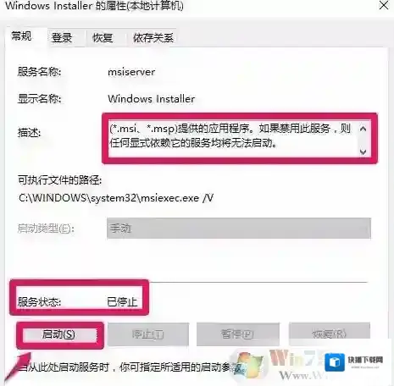Image resolution: width=394 pixels, height=386 pixels.
Task: Click the disabled 停止(T) stop button
Action: 147,334
